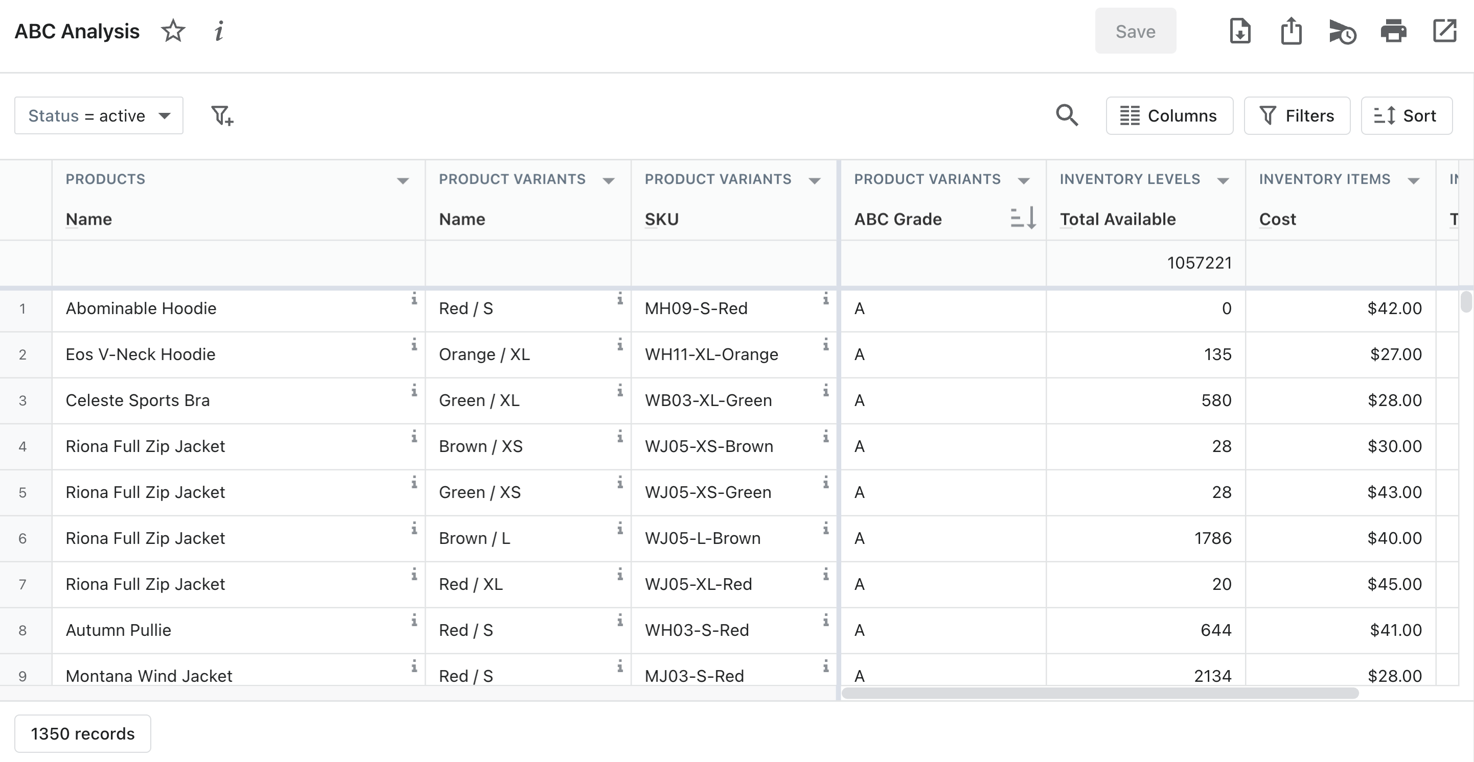Image resolution: width=1474 pixels, height=762 pixels.
Task: Open report info via the italic i icon
Action: 219,31
